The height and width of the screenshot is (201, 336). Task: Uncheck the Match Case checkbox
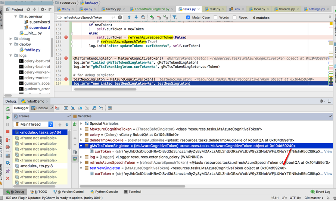(x=188, y=17)
